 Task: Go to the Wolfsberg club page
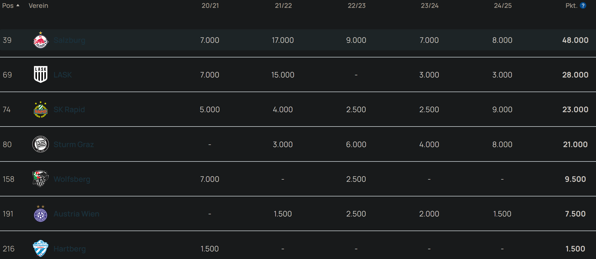[x=72, y=179]
